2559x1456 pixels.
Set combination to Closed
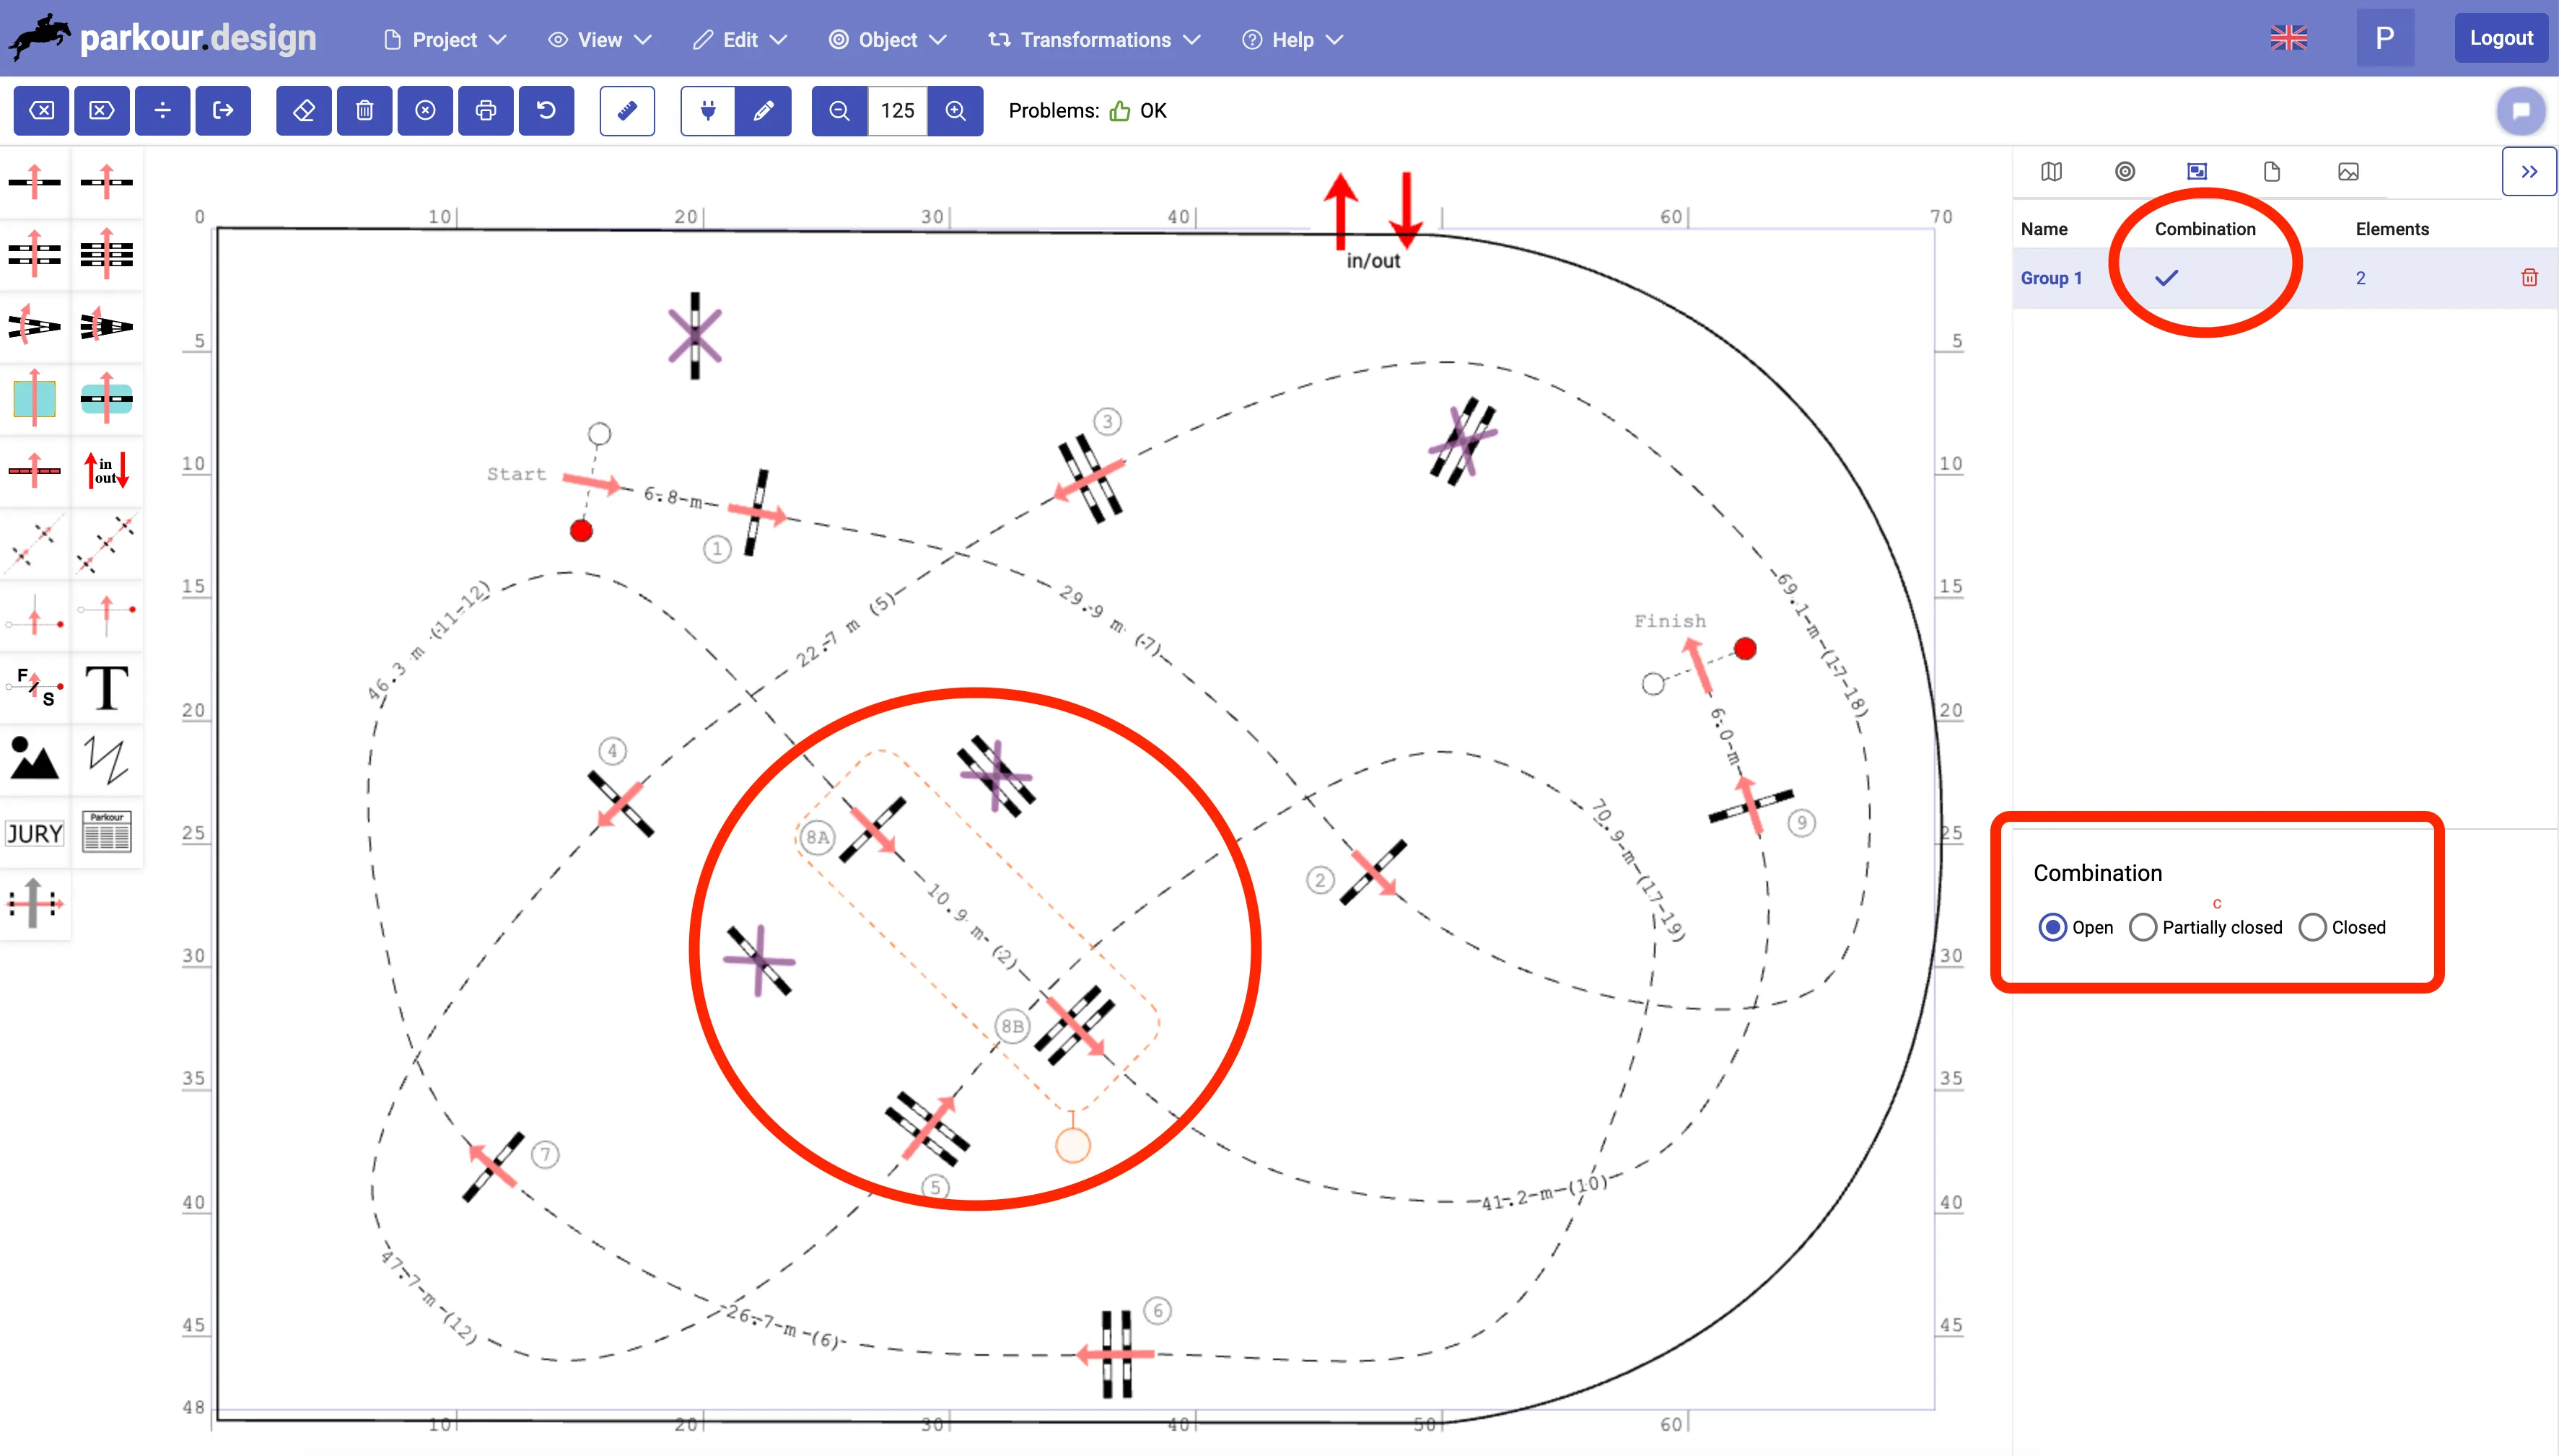click(2312, 927)
